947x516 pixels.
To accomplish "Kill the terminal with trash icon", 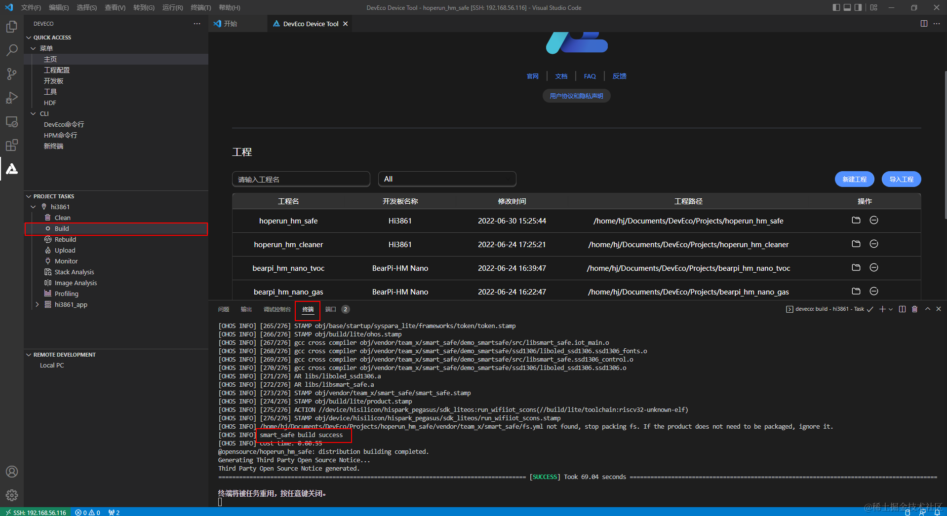I will (914, 309).
